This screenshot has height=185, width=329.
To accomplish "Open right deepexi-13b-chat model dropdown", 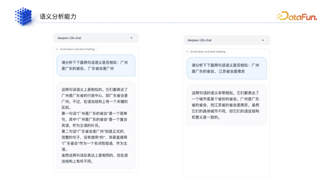I will pos(227,40).
